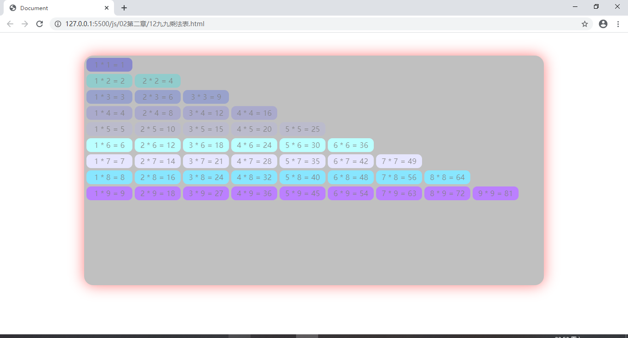The width and height of the screenshot is (628, 338).
Task: Click the cell "3 * 7 = 21"
Action: click(x=206, y=161)
